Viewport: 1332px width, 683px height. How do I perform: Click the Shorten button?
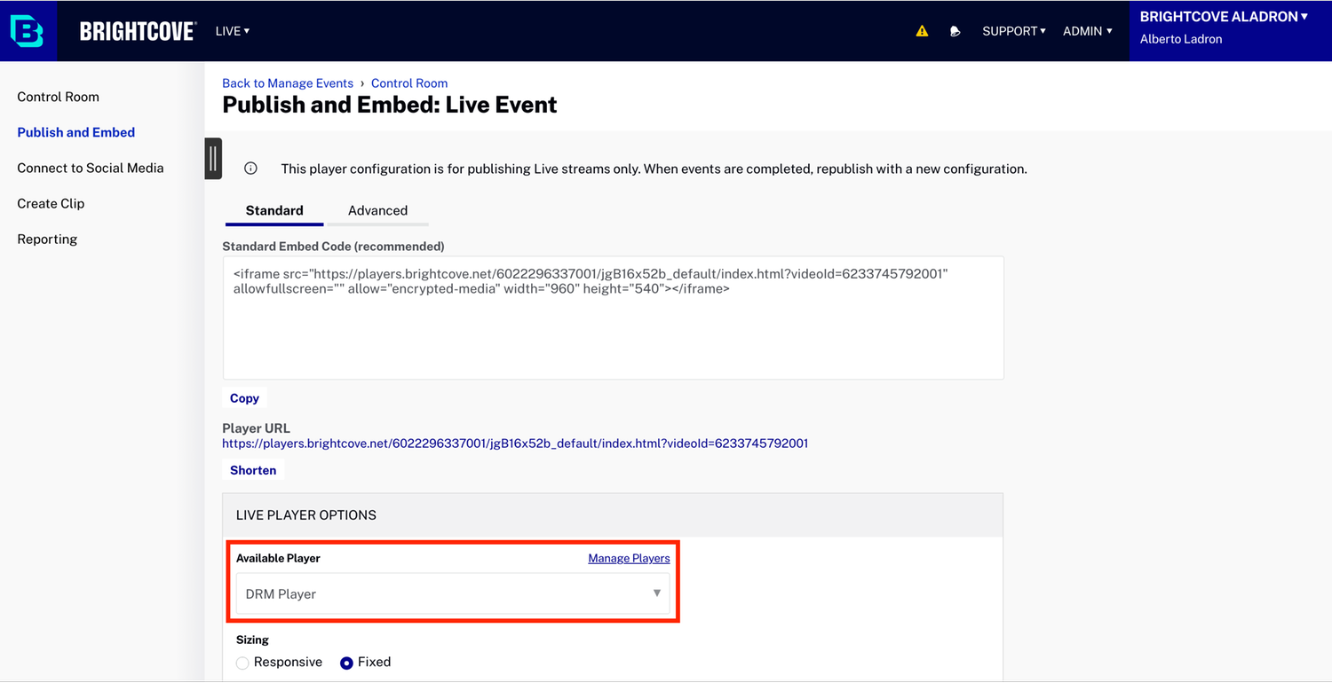[x=253, y=470]
